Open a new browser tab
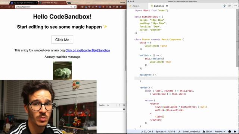Image resolution: width=239 pixels, height=134 pixels. (69, 3)
